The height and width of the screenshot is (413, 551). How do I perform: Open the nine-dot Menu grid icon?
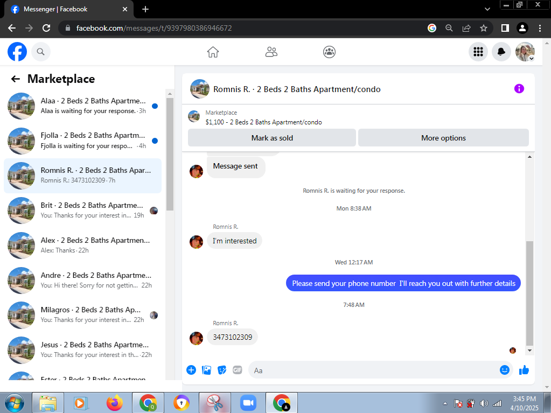tap(478, 52)
